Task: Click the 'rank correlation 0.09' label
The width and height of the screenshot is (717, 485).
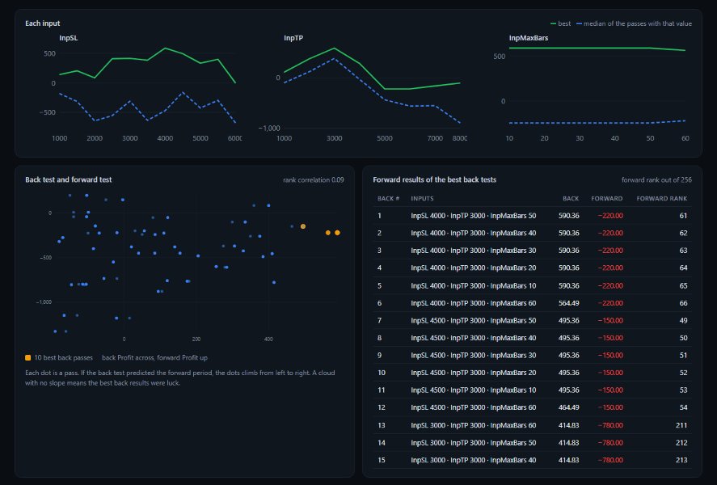Action: pos(313,179)
